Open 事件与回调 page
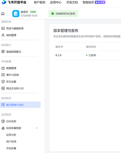Screen dimensions: 121x153 [12, 75]
